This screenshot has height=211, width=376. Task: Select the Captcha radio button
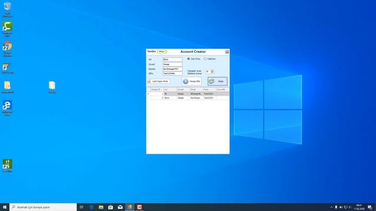205,59
